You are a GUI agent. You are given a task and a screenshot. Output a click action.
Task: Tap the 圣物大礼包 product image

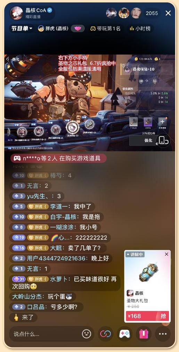point(147,272)
